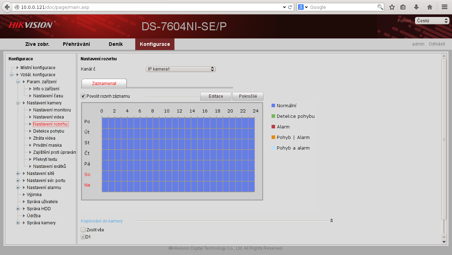
Task: Reload the page with the refresh icon
Action: coord(290,7)
